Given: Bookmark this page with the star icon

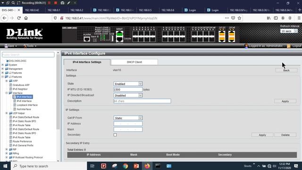Looking at the screenshot, I should tap(239, 18).
